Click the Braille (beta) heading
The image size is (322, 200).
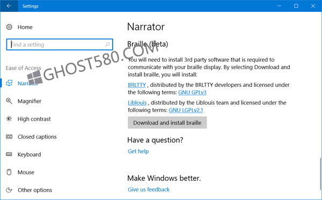(x=148, y=44)
